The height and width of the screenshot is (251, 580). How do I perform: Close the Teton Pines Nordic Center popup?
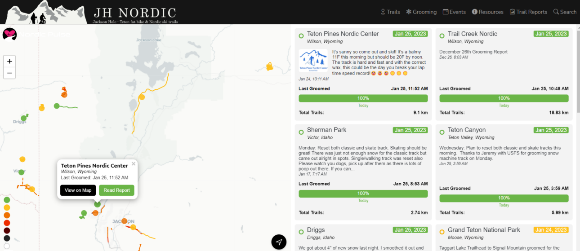click(134, 164)
